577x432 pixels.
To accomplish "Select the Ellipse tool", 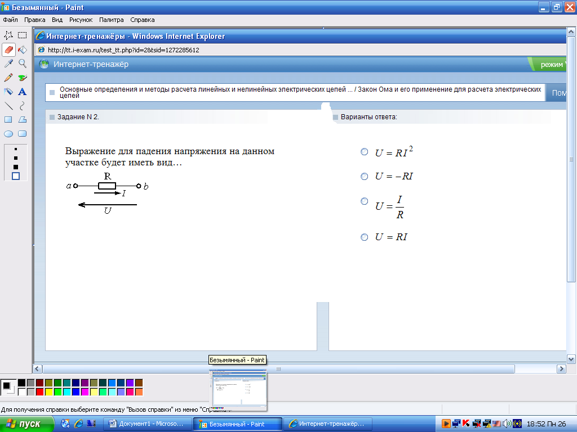I will 8,134.
